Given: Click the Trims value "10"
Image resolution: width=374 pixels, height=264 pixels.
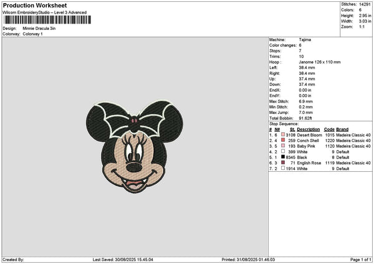Looking at the screenshot, I should [x=301, y=57].
